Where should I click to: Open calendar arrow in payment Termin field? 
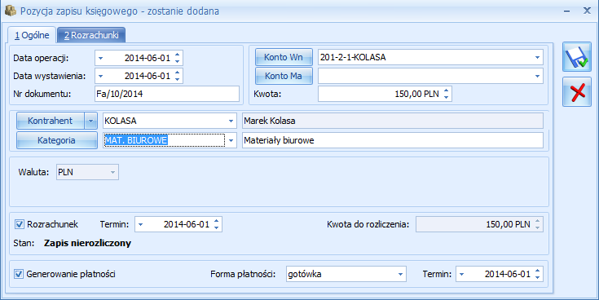461,274
